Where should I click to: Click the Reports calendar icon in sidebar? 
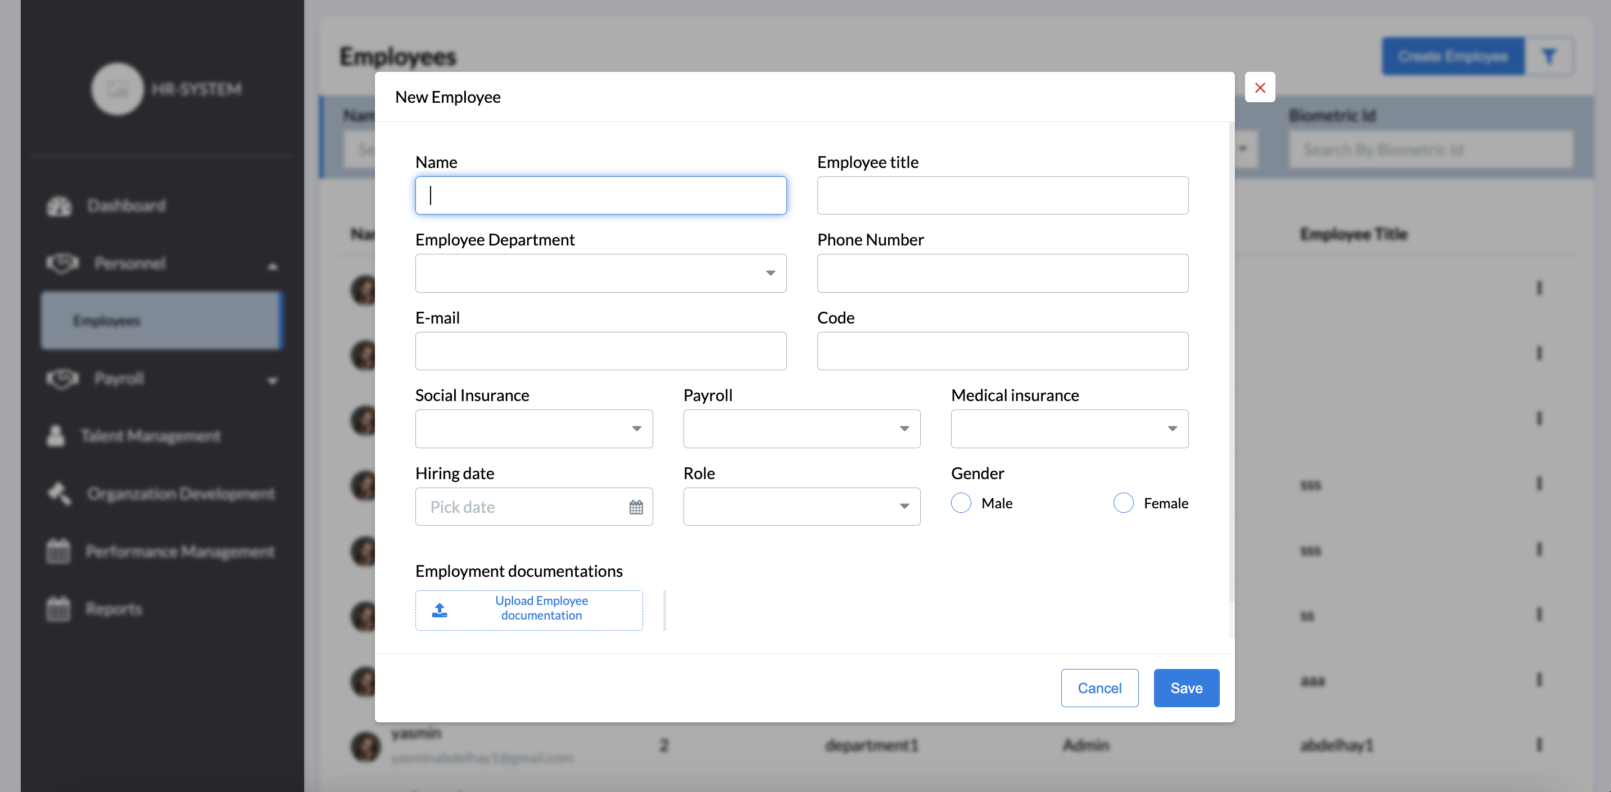[x=58, y=608]
